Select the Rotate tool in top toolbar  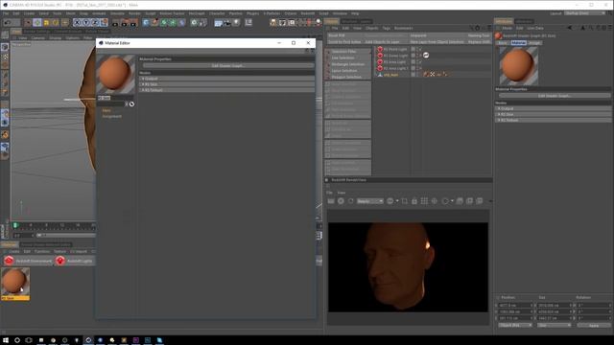(56, 23)
